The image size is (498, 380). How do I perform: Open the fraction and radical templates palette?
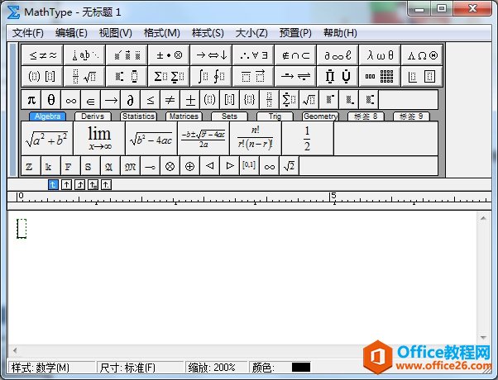coord(84,77)
